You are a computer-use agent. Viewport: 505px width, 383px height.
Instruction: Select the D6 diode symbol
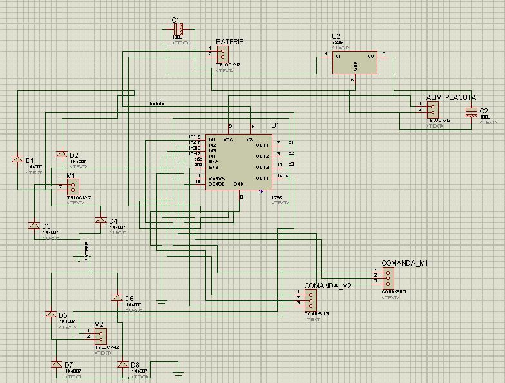pyautogui.click(x=117, y=298)
